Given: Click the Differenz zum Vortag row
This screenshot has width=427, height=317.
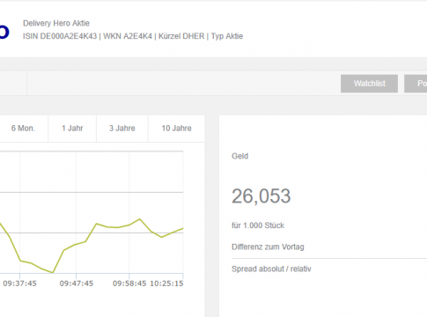Looking at the screenshot, I should click(329, 247).
